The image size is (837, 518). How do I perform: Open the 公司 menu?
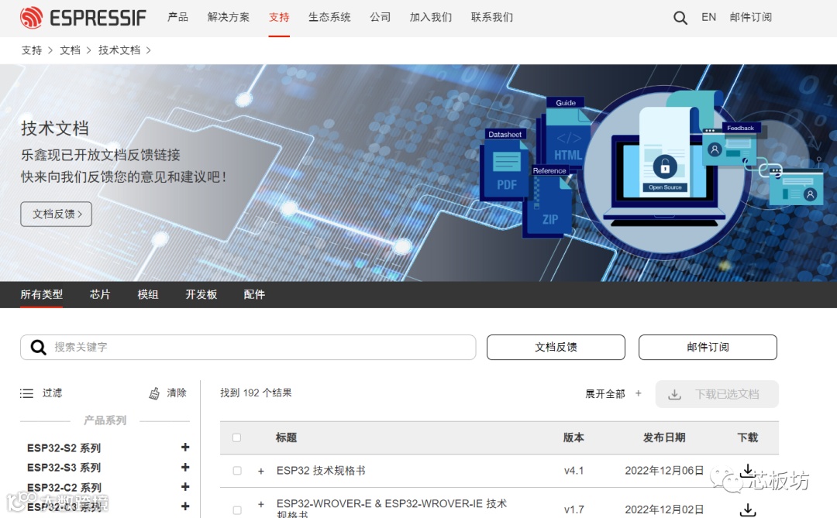click(380, 17)
